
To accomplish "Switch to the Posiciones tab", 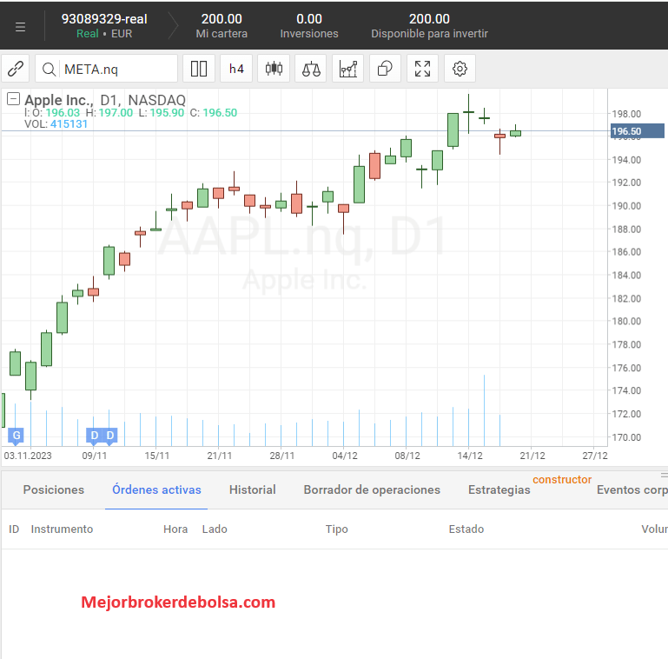I will pos(54,489).
